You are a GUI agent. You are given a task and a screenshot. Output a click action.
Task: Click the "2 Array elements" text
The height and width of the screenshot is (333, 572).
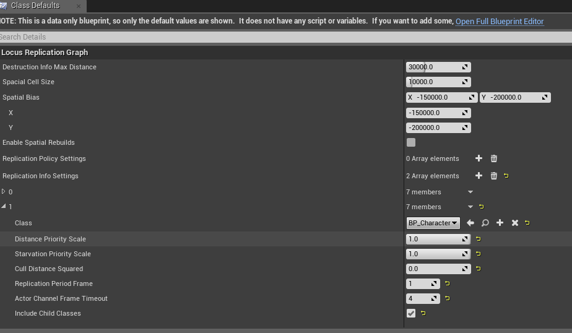[x=432, y=176]
